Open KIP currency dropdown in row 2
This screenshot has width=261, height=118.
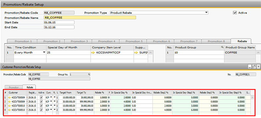(x=51, y=102)
